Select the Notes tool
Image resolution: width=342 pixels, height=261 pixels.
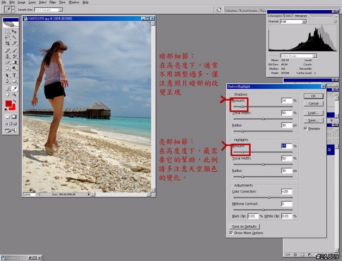(8, 89)
